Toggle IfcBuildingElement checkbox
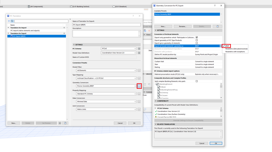Image resolution: width=272 pixels, height=152 pixels. [x=157, y=84]
